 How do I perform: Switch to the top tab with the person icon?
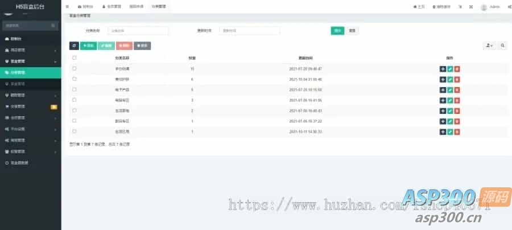[x=112, y=7]
